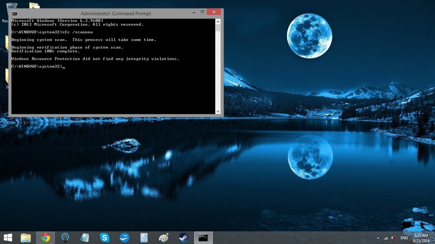Open Paint from the taskbar
Image resolution: width=435 pixels, height=244 pixels.
[x=164, y=238]
